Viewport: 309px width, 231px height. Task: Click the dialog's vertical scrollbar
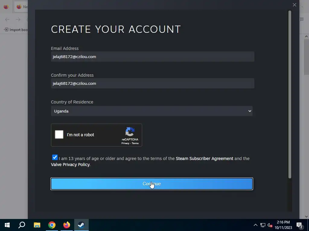tap(290, 95)
